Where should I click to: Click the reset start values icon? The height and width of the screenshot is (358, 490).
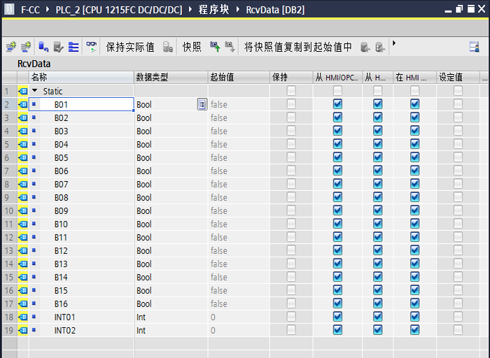pyautogui.click(x=43, y=47)
